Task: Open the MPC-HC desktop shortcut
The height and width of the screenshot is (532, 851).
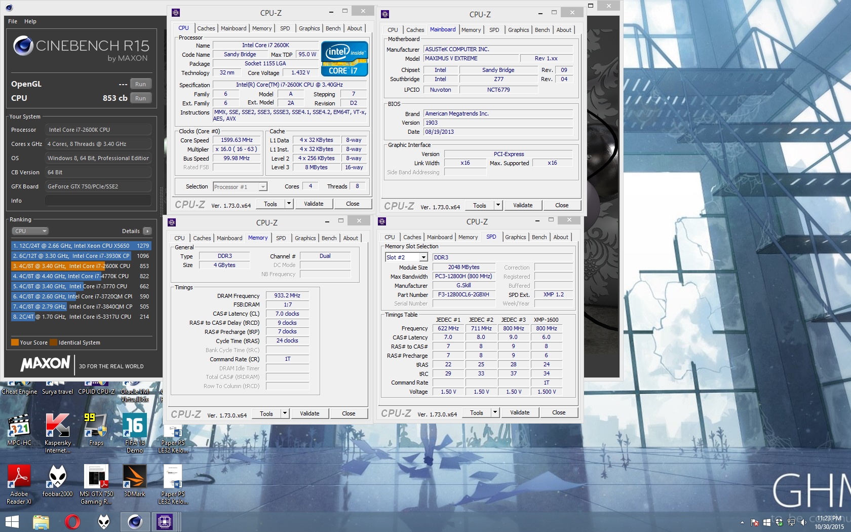Action: tap(19, 430)
